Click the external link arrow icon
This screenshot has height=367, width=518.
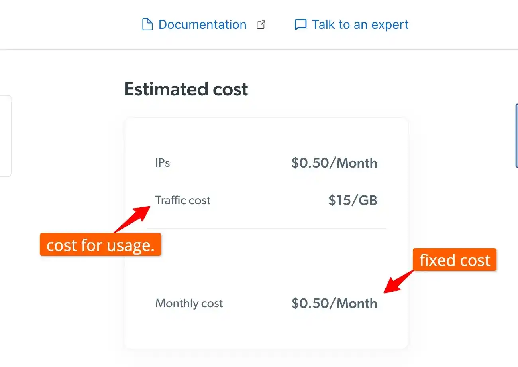(261, 25)
